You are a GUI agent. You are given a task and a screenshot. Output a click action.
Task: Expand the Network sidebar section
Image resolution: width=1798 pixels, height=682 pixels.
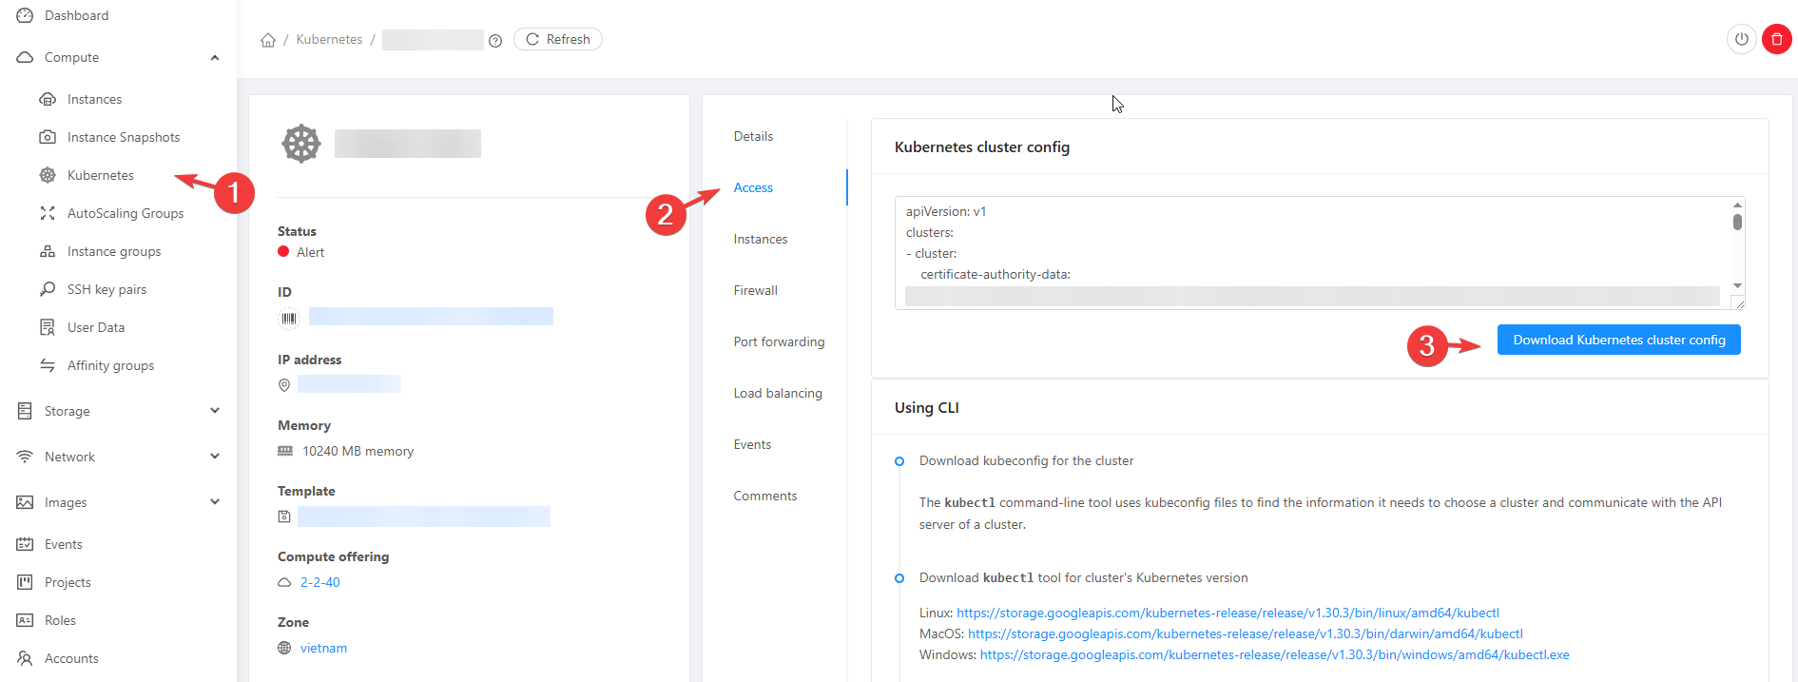pyautogui.click(x=215, y=457)
